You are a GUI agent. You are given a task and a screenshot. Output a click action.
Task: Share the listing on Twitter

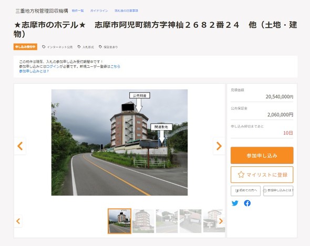(235, 203)
